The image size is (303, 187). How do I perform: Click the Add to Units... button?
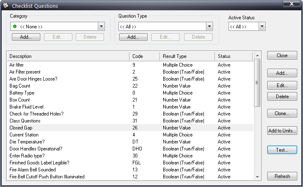point(282,131)
